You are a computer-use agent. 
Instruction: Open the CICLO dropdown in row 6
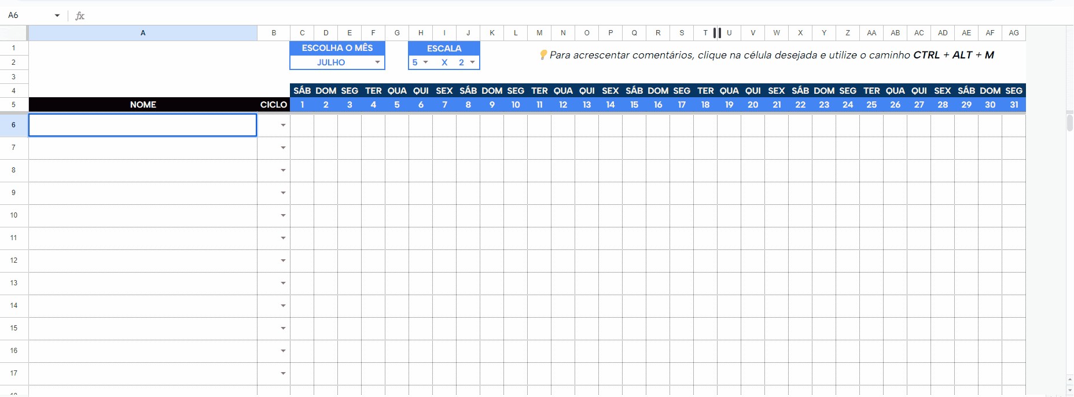pyautogui.click(x=283, y=125)
